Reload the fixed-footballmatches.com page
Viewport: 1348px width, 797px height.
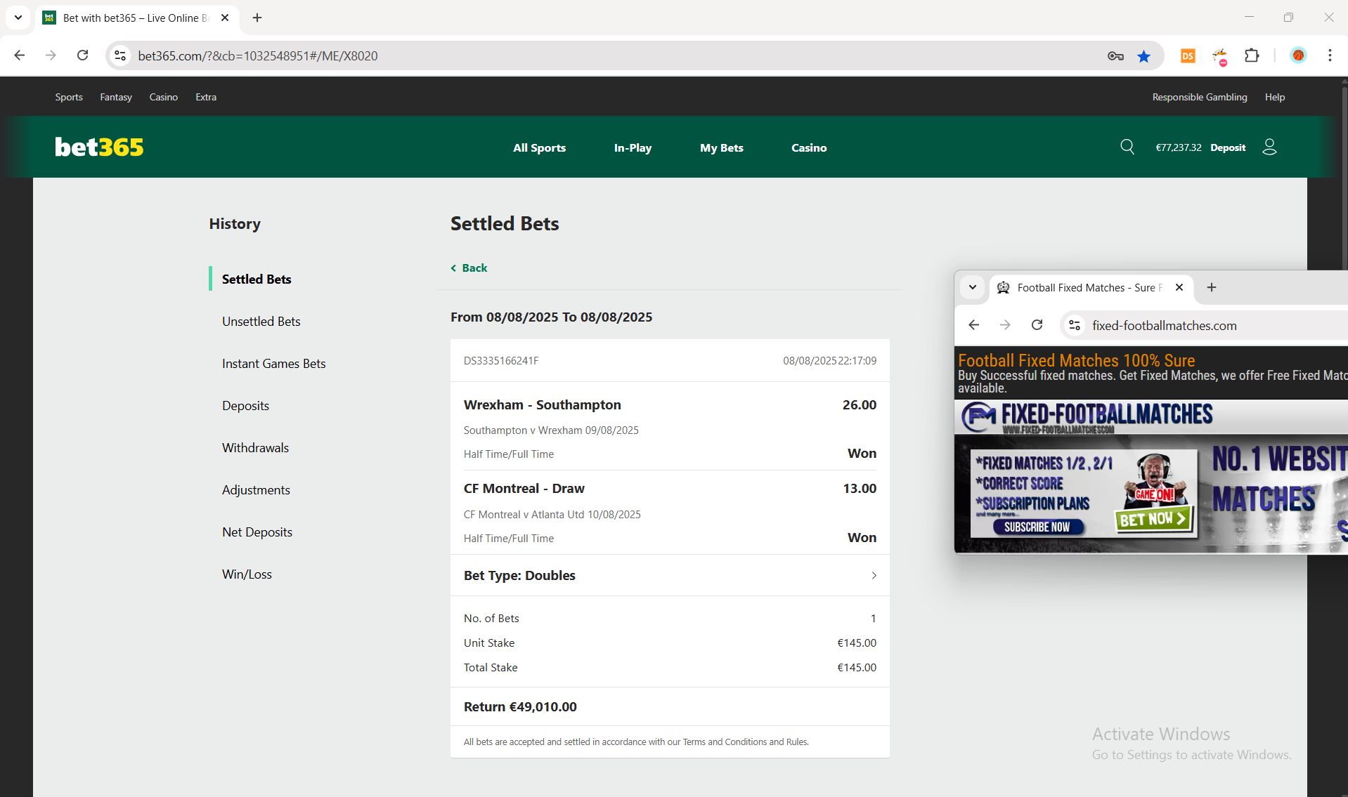coord(1037,325)
